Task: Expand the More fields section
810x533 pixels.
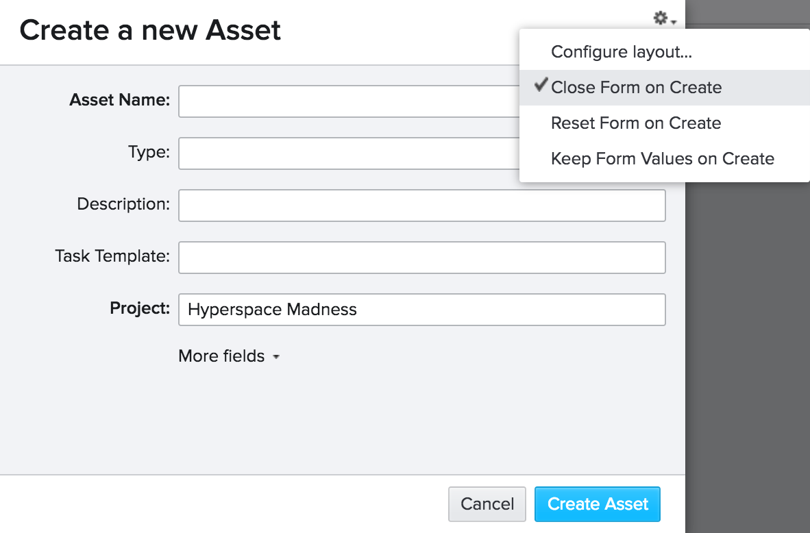Action: [221, 356]
